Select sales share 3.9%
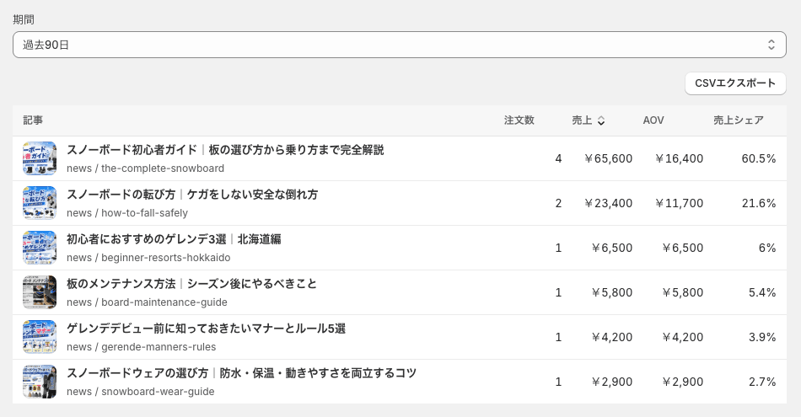This screenshot has width=801, height=417. [762, 337]
